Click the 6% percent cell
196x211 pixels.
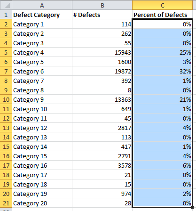point(163,165)
